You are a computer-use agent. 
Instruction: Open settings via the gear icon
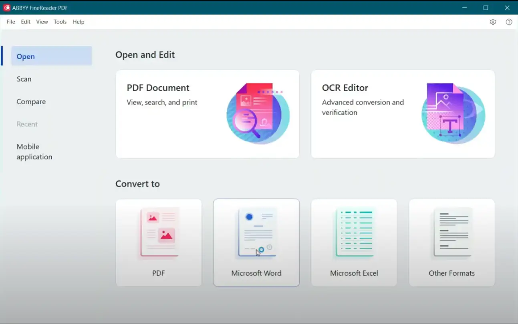tap(493, 22)
